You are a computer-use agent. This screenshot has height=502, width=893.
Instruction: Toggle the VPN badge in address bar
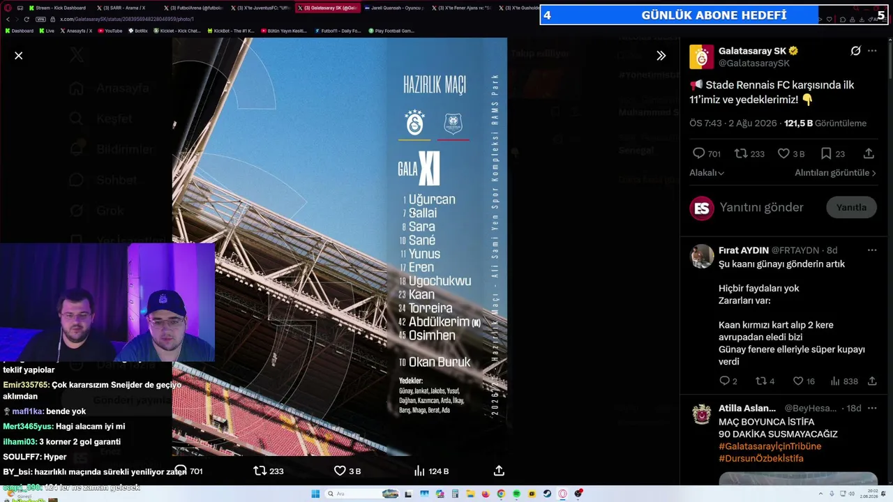click(x=40, y=20)
